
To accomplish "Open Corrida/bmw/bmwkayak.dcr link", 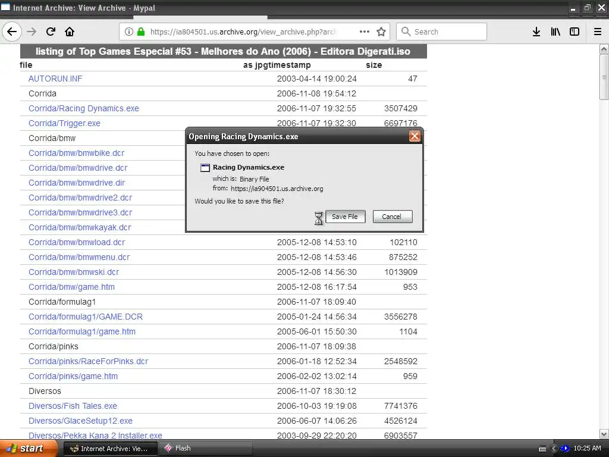I will click(x=80, y=227).
